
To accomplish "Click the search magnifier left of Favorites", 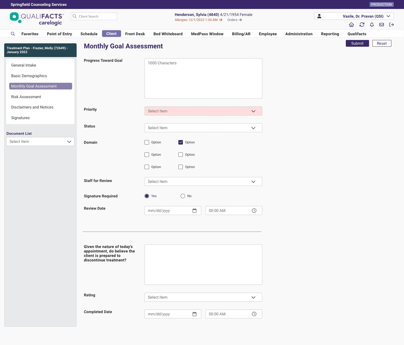I will coord(13,34).
